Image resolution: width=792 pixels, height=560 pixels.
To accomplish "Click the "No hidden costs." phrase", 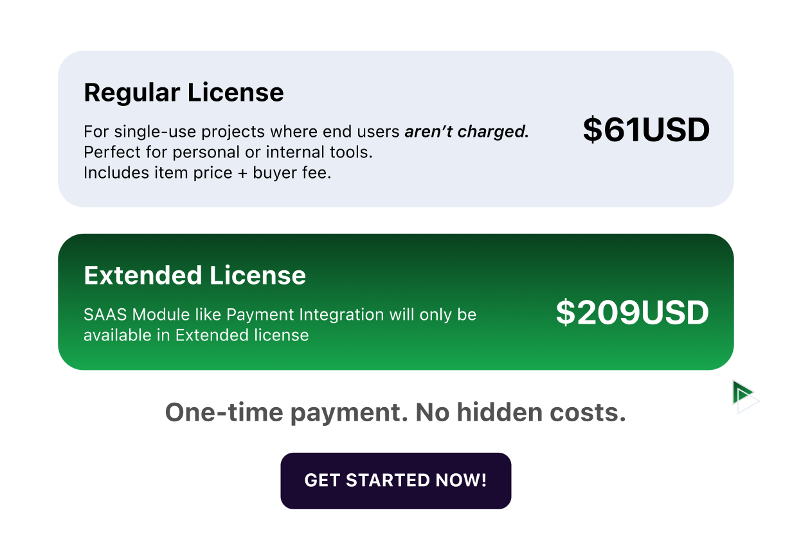I will [521, 412].
